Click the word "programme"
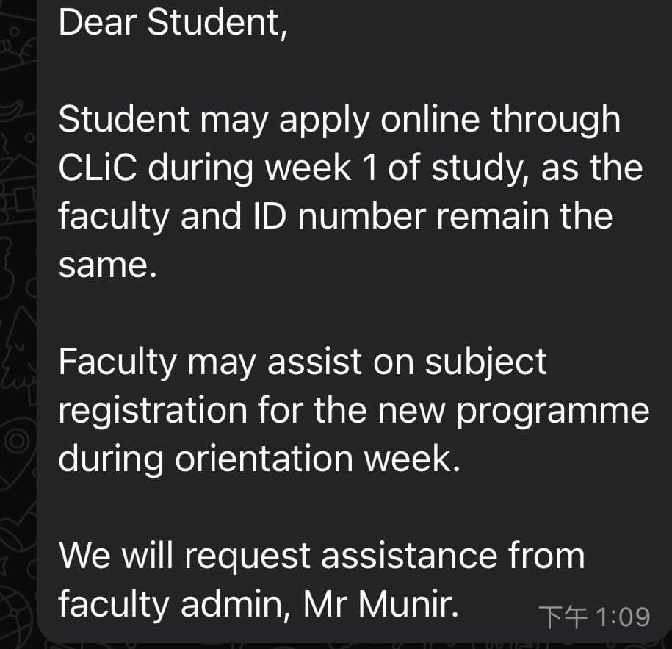This screenshot has height=649, width=672. (552, 412)
